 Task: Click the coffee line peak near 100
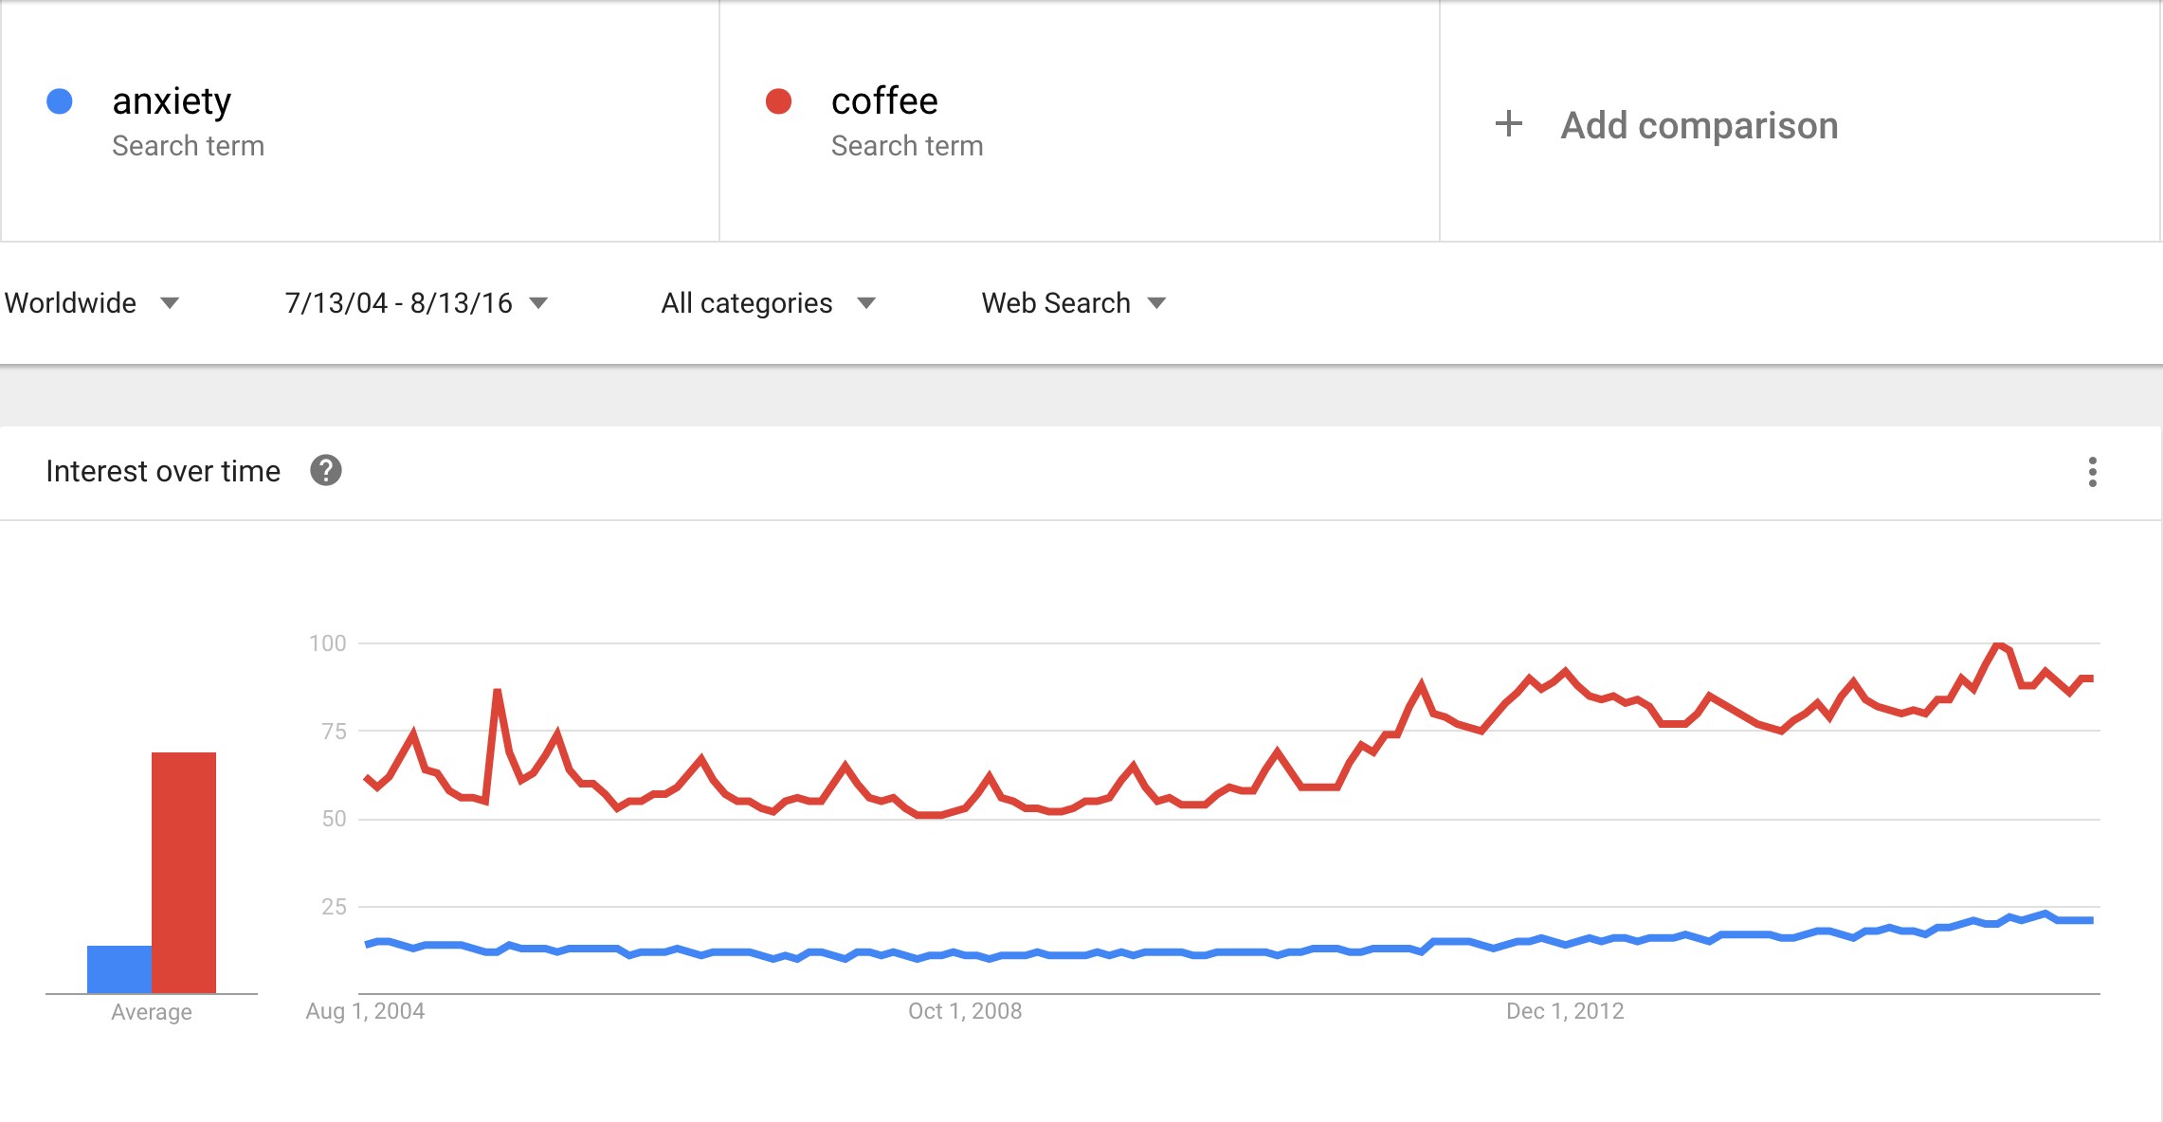click(x=1998, y=647)
